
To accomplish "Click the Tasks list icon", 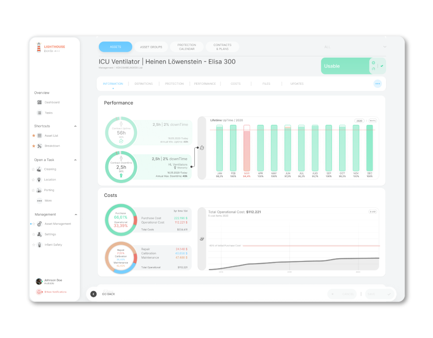I will click(x=40, y=113).
